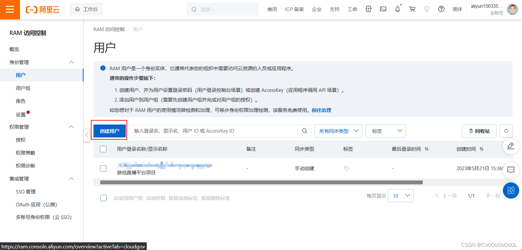Check the 游戏直播平台项目 user row

(103, 168)
